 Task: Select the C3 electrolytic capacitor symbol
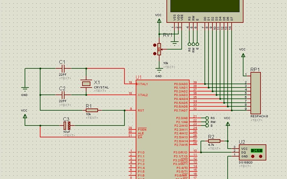click(x=67, y=126)
